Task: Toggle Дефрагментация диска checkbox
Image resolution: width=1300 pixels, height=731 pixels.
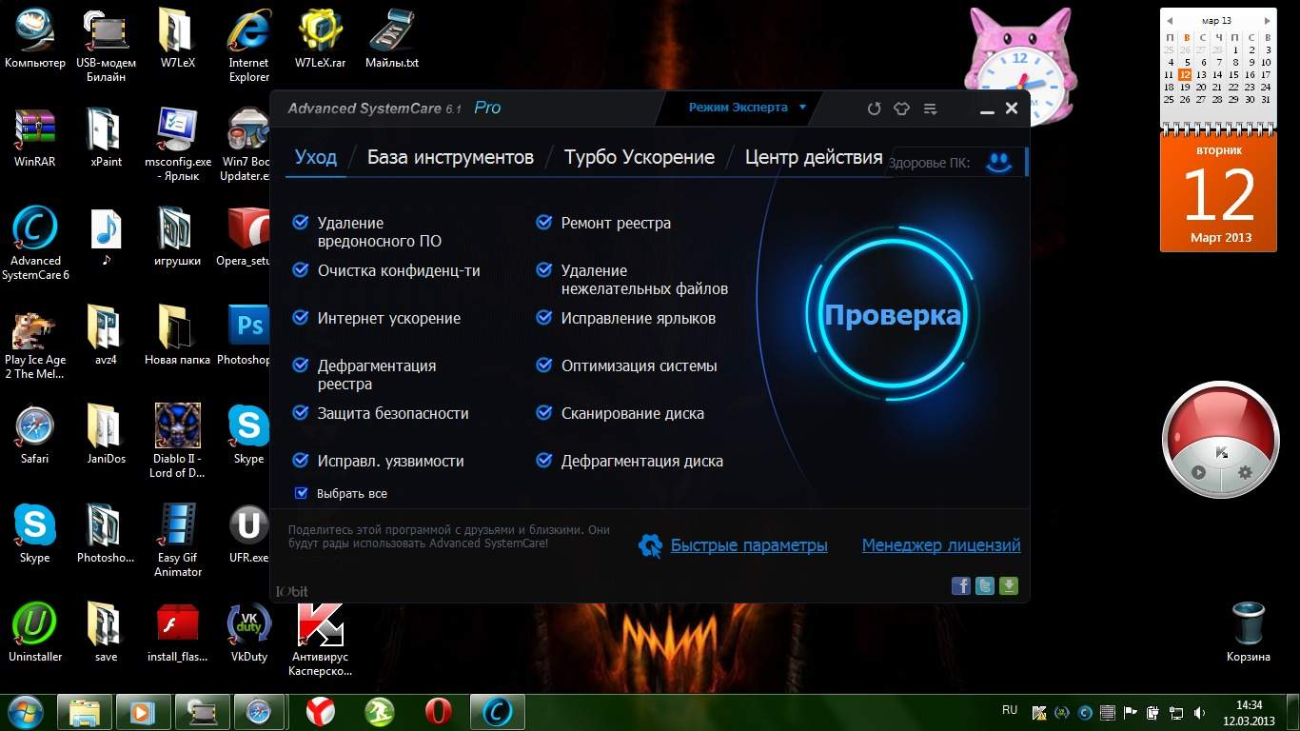Action: [x=544, y=461]
